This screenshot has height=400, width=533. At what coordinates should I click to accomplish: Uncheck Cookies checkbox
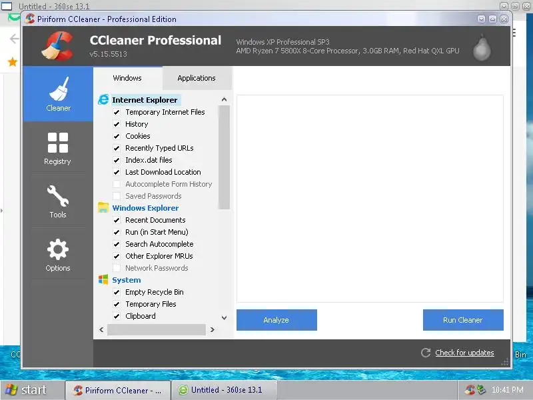tap(117, 136)
